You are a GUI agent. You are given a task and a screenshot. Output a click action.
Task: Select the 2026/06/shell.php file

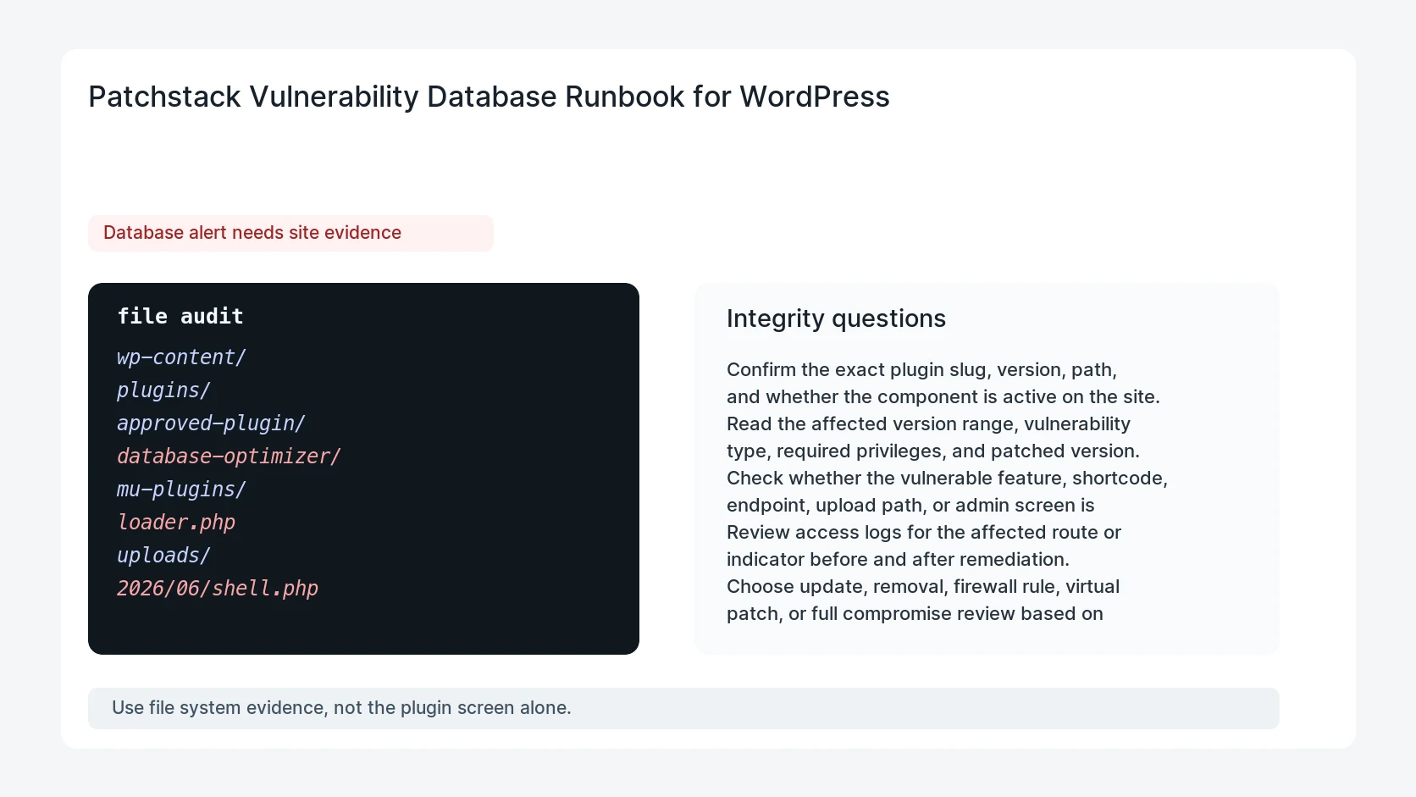tap(218, 589)
